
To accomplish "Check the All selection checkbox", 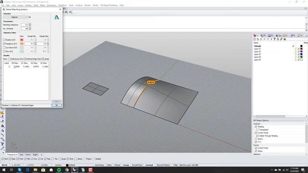I will 27,17.
